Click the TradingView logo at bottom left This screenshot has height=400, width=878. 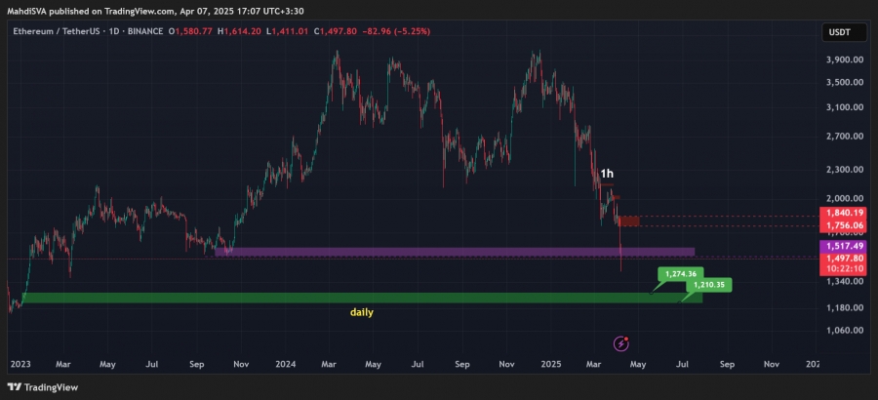(43, 387)
